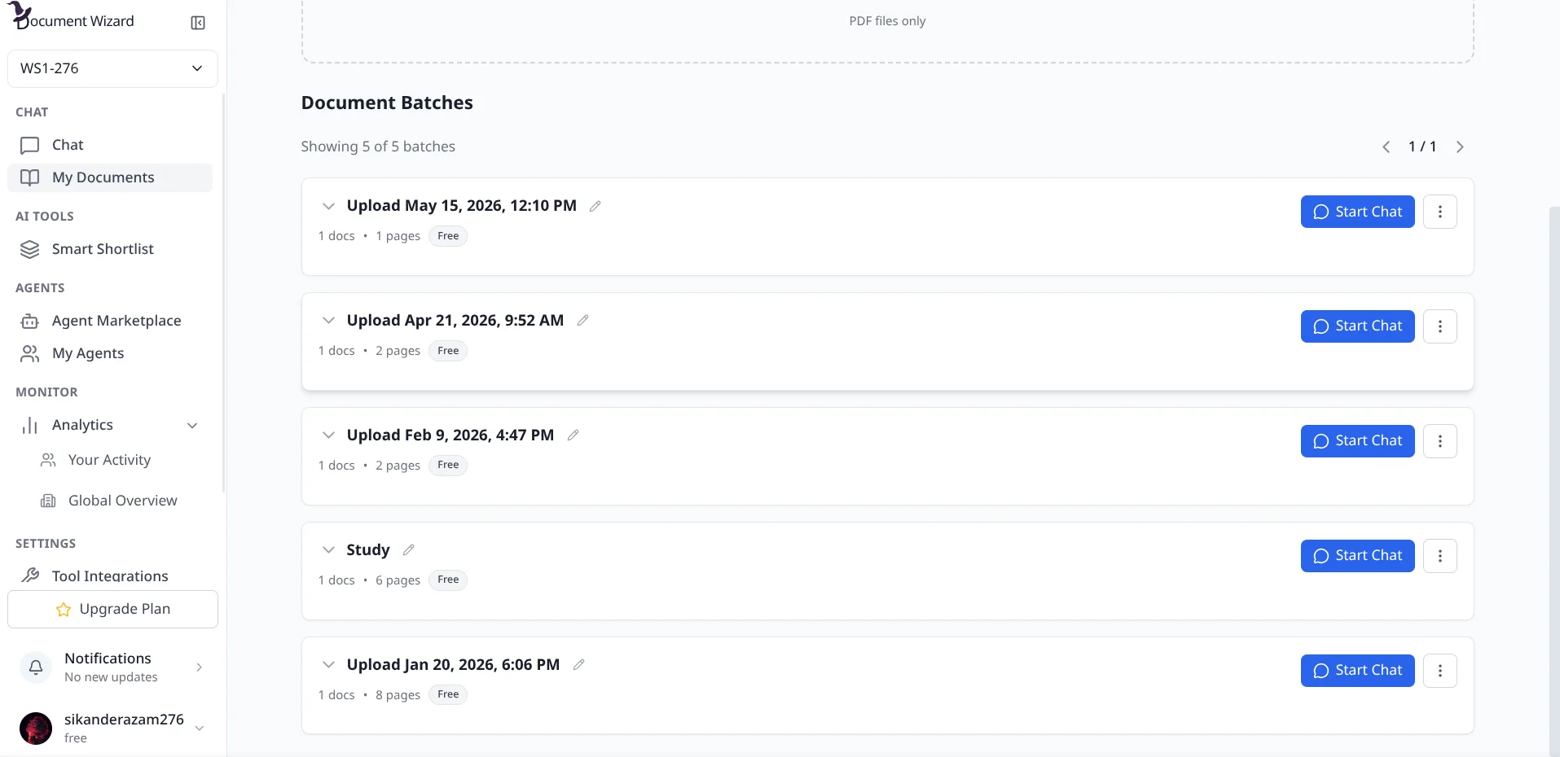The height and width of the screenshot is (757, 1560).
Task: Collapse the sidebar panel icon
Action: (198, 23)
